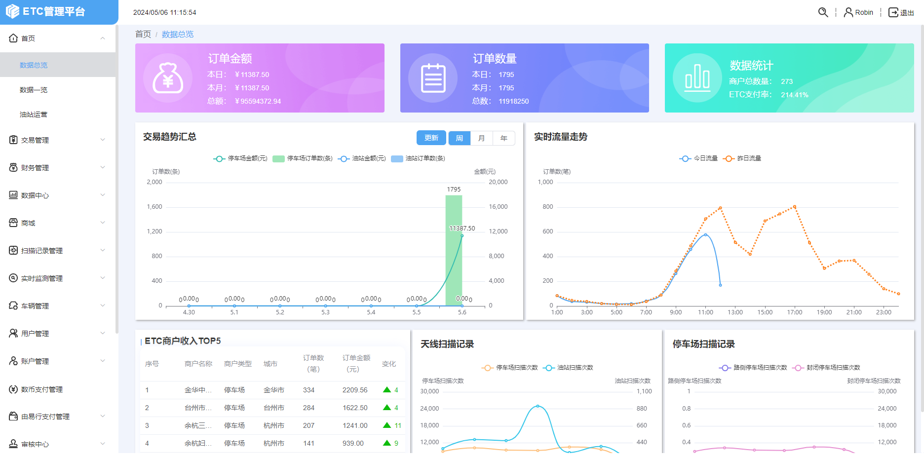Click the 账户管理 icon
This screenshot has width=924, height=458.
(x=13, y=361)
